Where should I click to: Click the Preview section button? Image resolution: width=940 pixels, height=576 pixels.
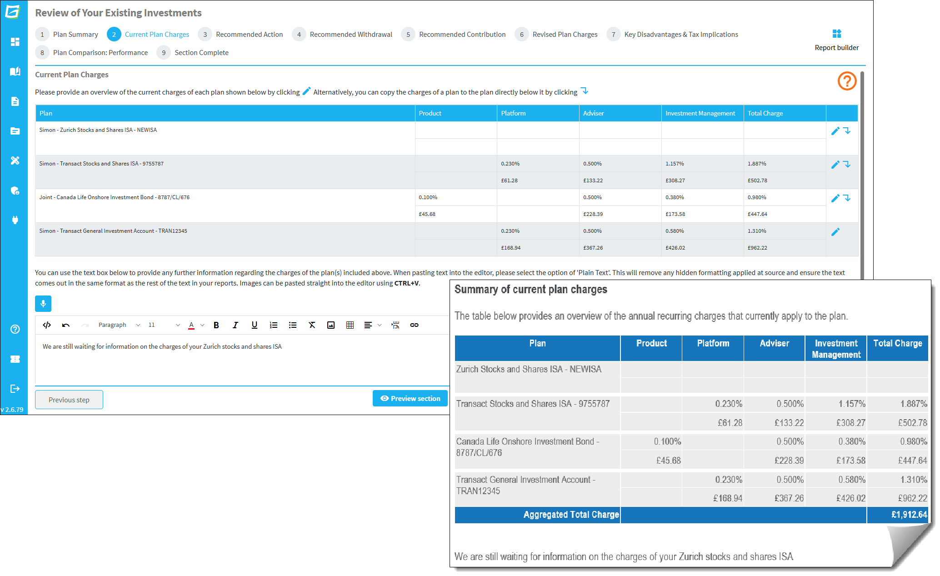pyautogui.click(x=410, y=398)
